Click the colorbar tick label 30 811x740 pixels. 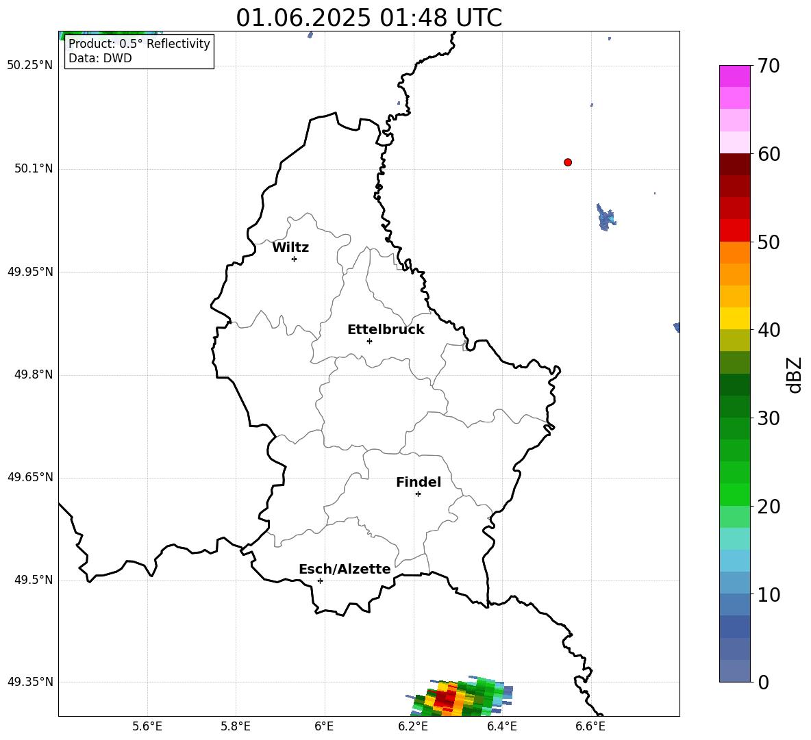tap(768, 418)
